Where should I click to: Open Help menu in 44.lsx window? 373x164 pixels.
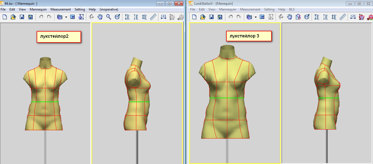(92, 9)
